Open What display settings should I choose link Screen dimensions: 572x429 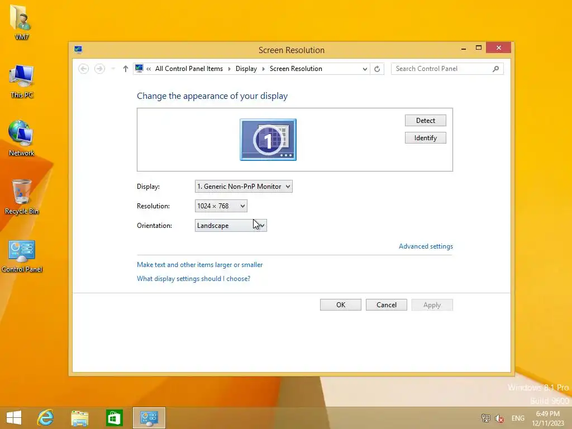[x=193, y=279]
